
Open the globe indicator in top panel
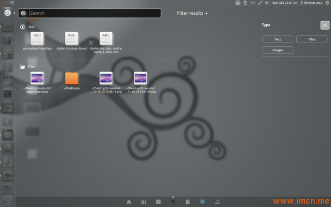coord(238,3)
